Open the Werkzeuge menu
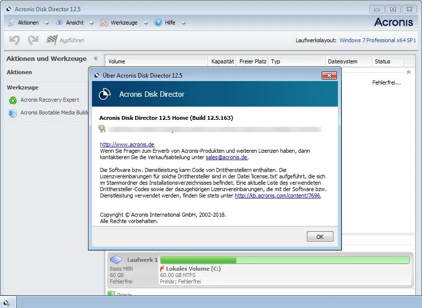The width and height of the screenshot is (422, 308). tap(124, 23)
